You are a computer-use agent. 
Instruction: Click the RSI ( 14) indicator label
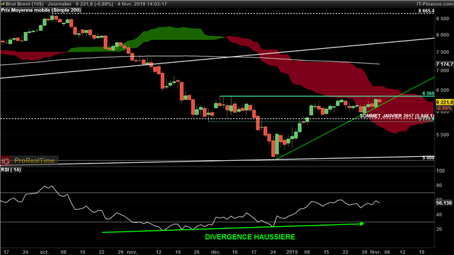(x=11, y=170)
